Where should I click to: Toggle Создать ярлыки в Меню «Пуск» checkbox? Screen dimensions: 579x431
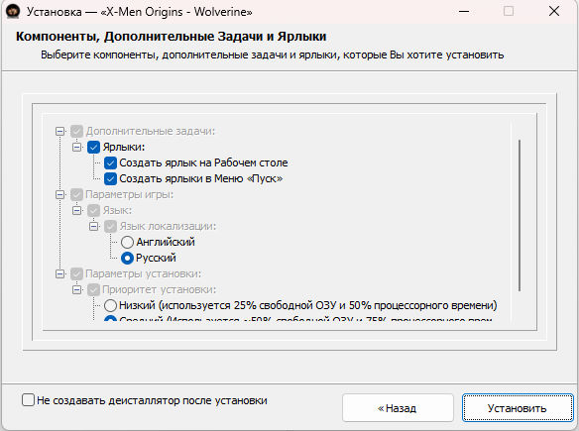coord(110,178)
